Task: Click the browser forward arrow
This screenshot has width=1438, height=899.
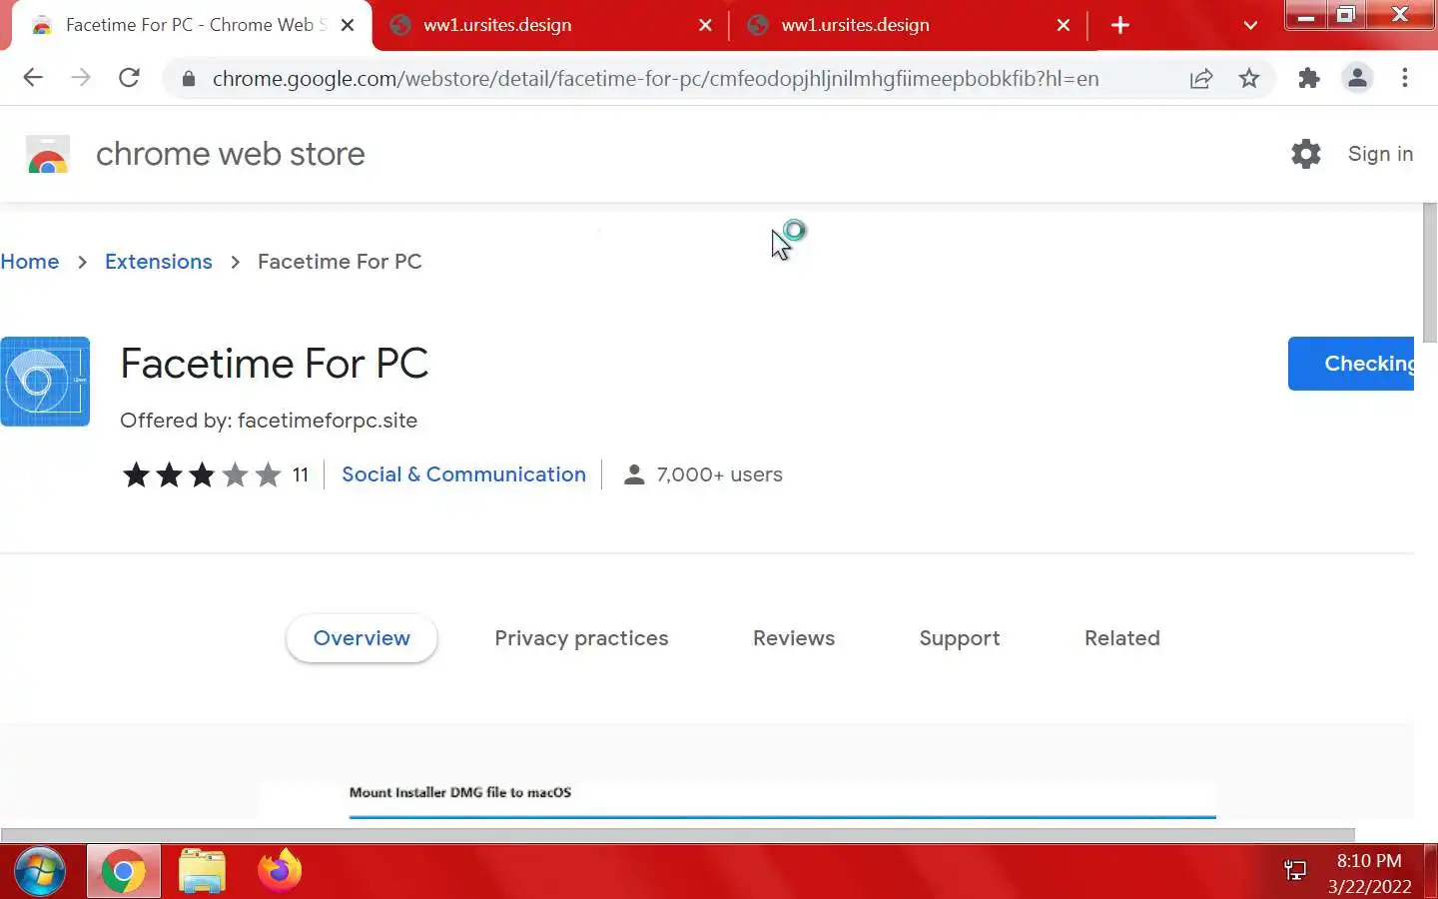Action: 81,78
